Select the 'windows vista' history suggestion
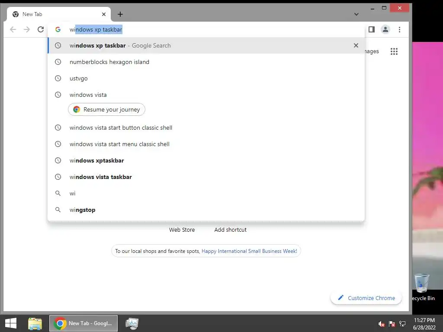Image resolution: width=443 pixels, height=332 pixels. point(206,95)
